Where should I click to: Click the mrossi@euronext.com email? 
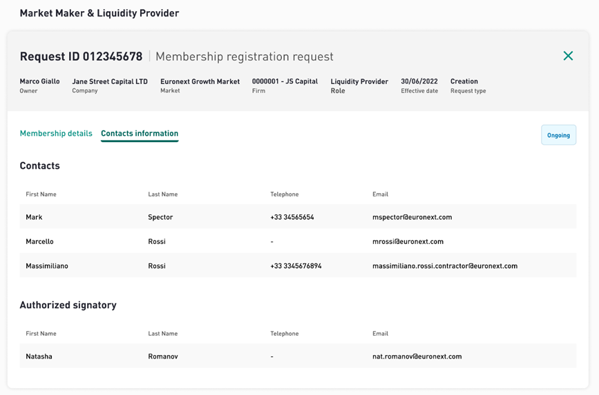click(x=408, y=241)
